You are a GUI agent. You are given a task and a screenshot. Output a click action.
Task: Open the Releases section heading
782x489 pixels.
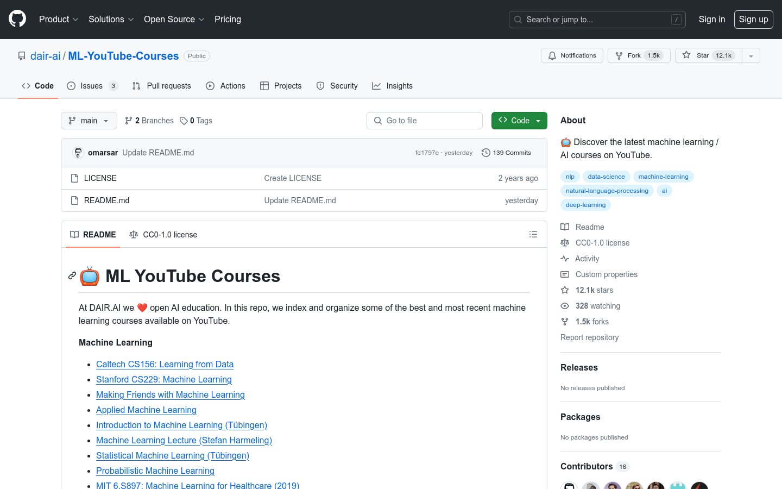click(x=579, y=367)
